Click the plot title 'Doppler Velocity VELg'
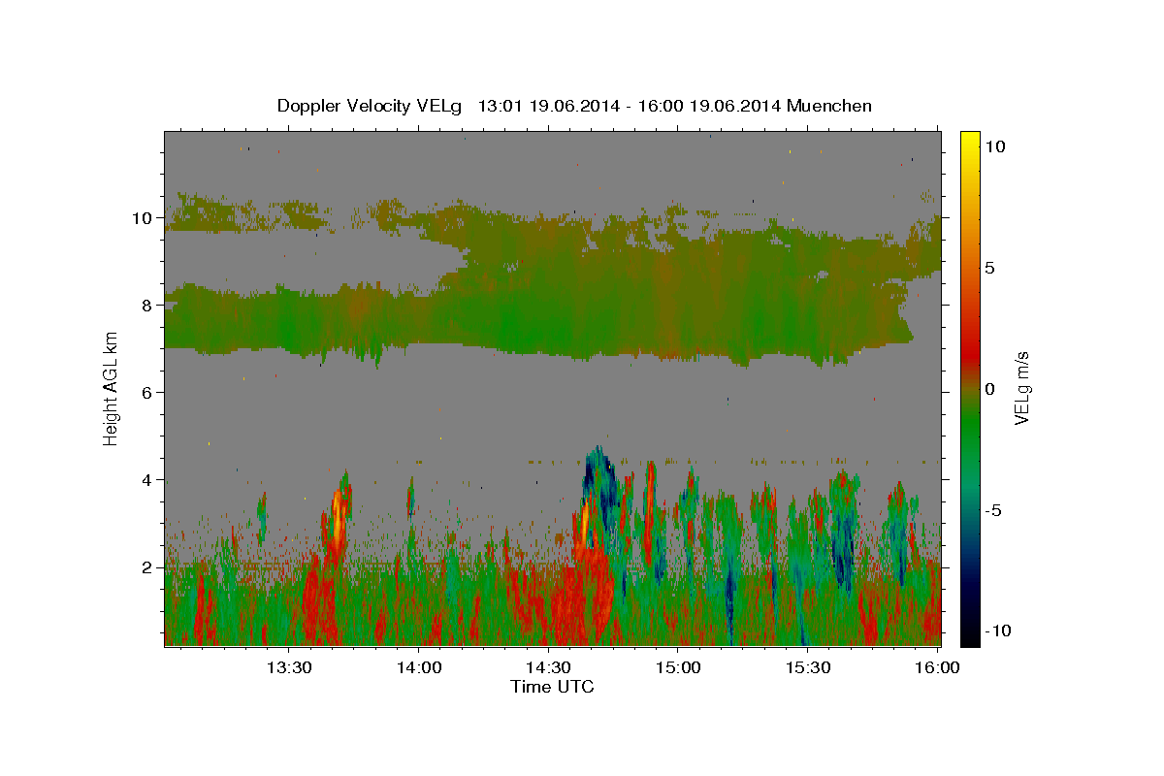Image resolution: width=1164 pixels, height=776 pixels. coord(370,106)
